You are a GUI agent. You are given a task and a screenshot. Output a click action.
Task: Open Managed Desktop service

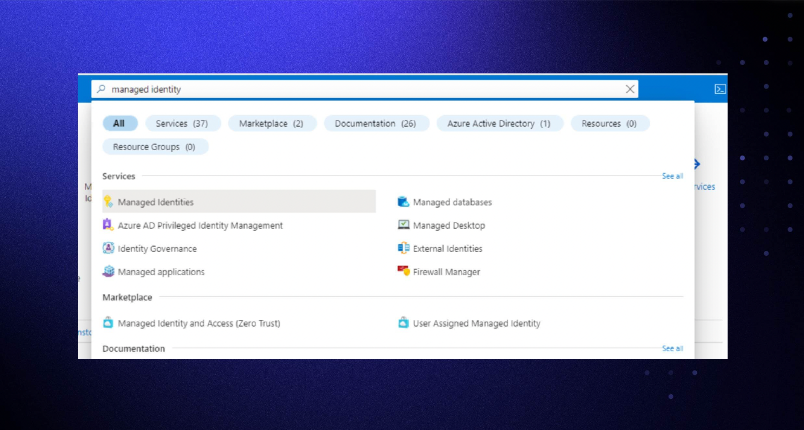pos(449,225)
